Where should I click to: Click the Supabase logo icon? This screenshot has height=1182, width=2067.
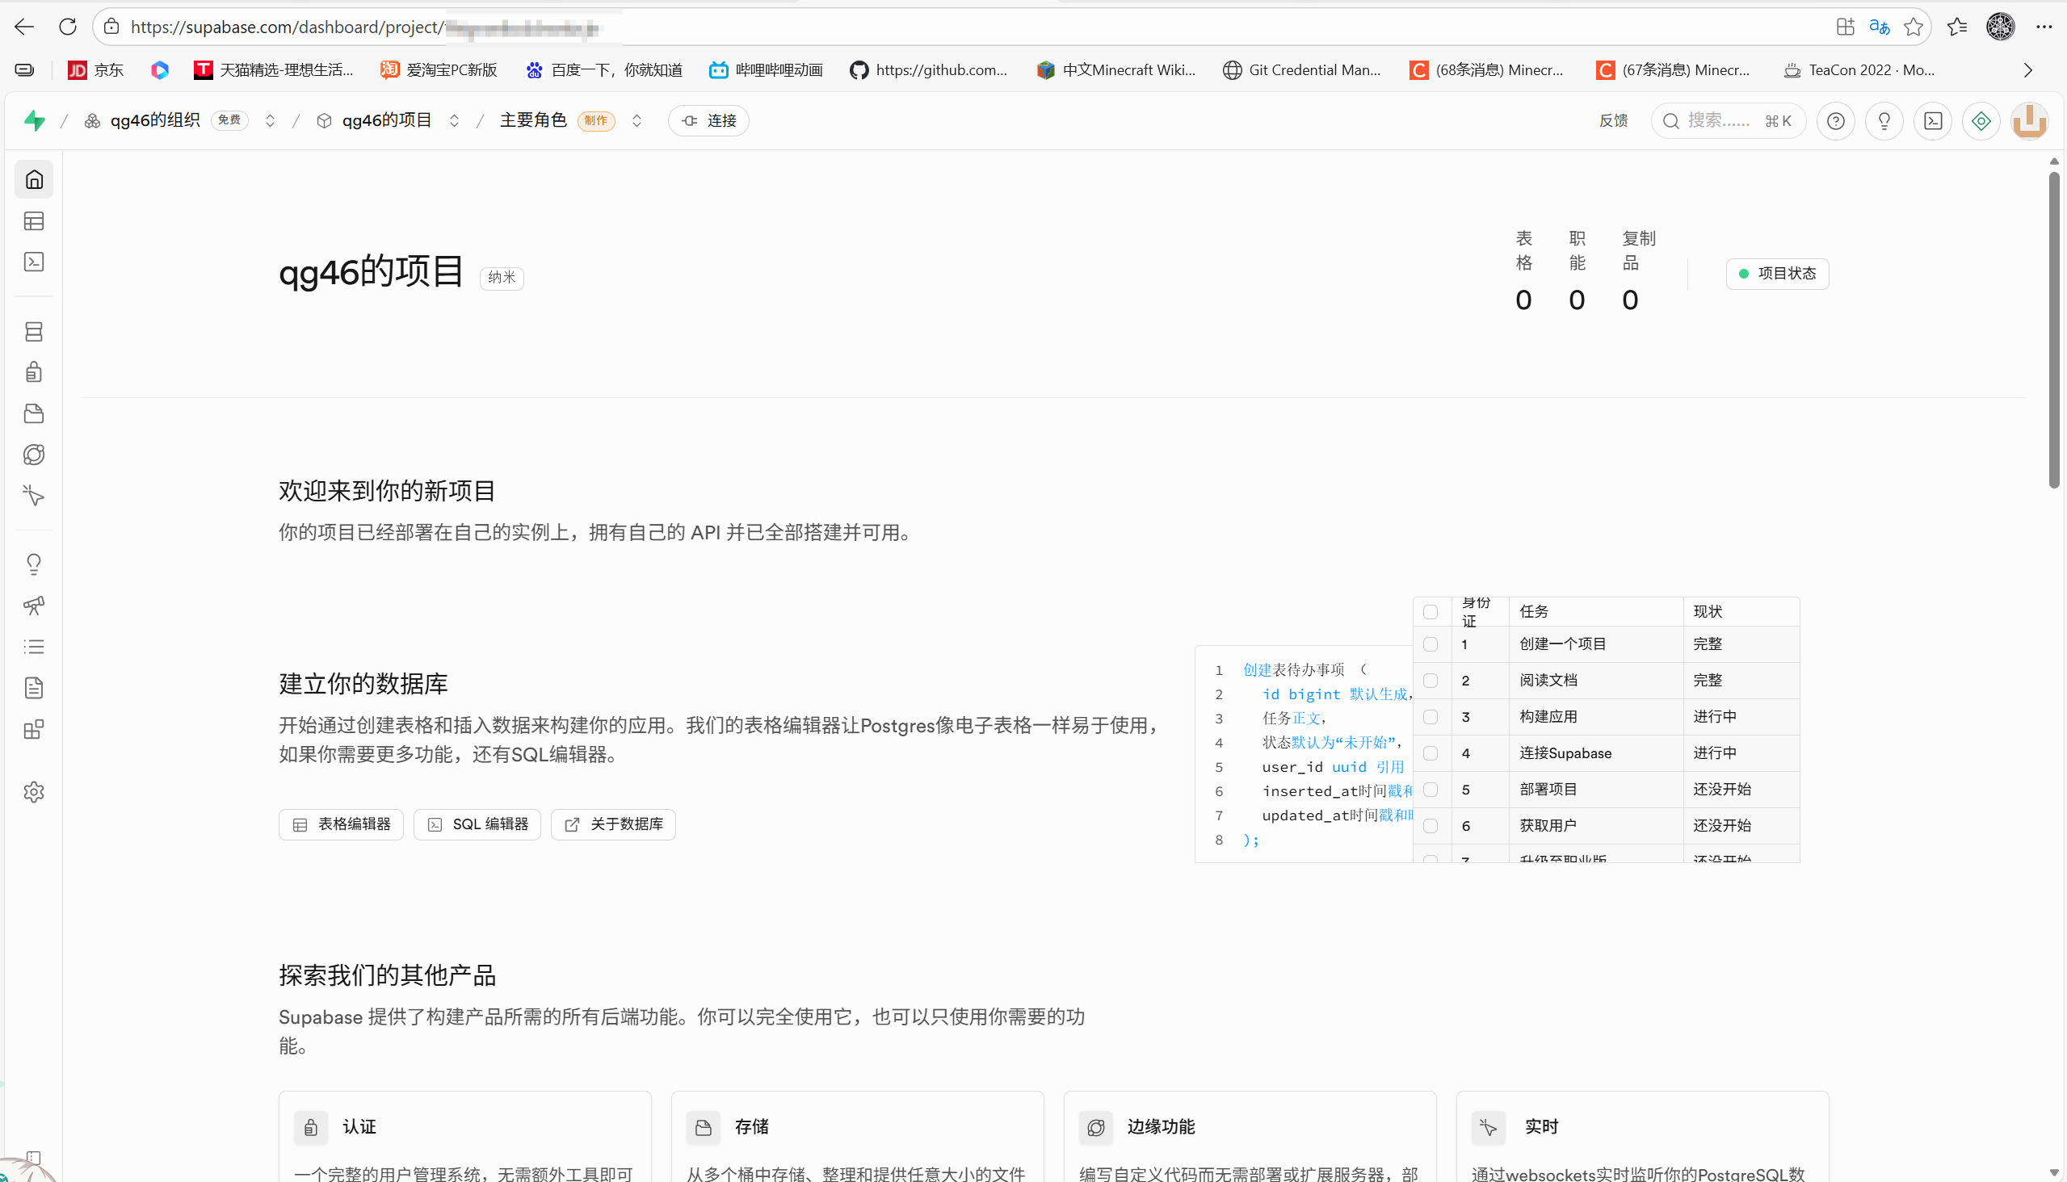(x=34, y=120)
